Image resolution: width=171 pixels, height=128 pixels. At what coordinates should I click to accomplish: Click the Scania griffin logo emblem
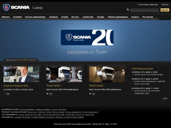click(x=6, y=7)
